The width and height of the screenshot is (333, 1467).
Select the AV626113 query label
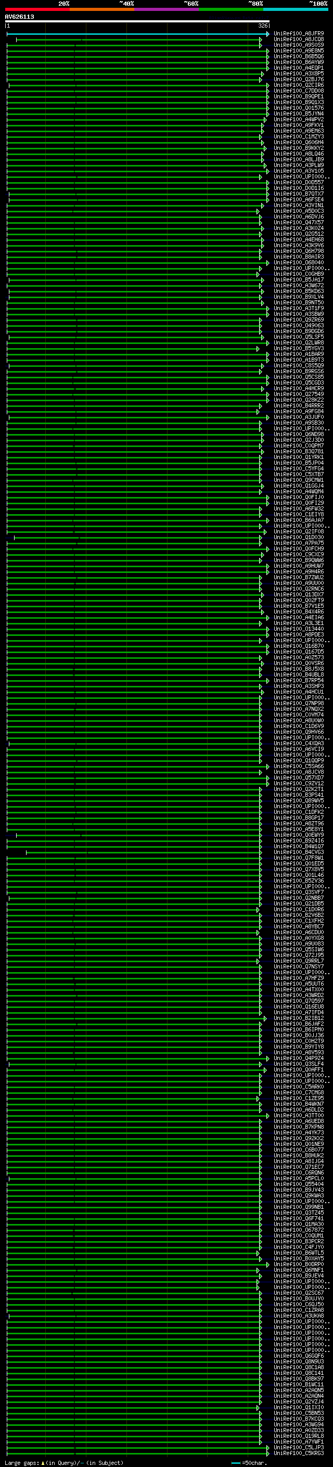pyautogui.click(x=19, y=17)
